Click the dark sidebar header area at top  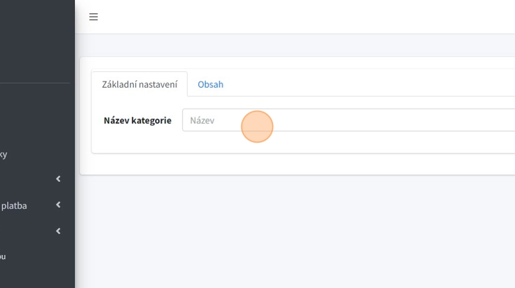[36, 36]
